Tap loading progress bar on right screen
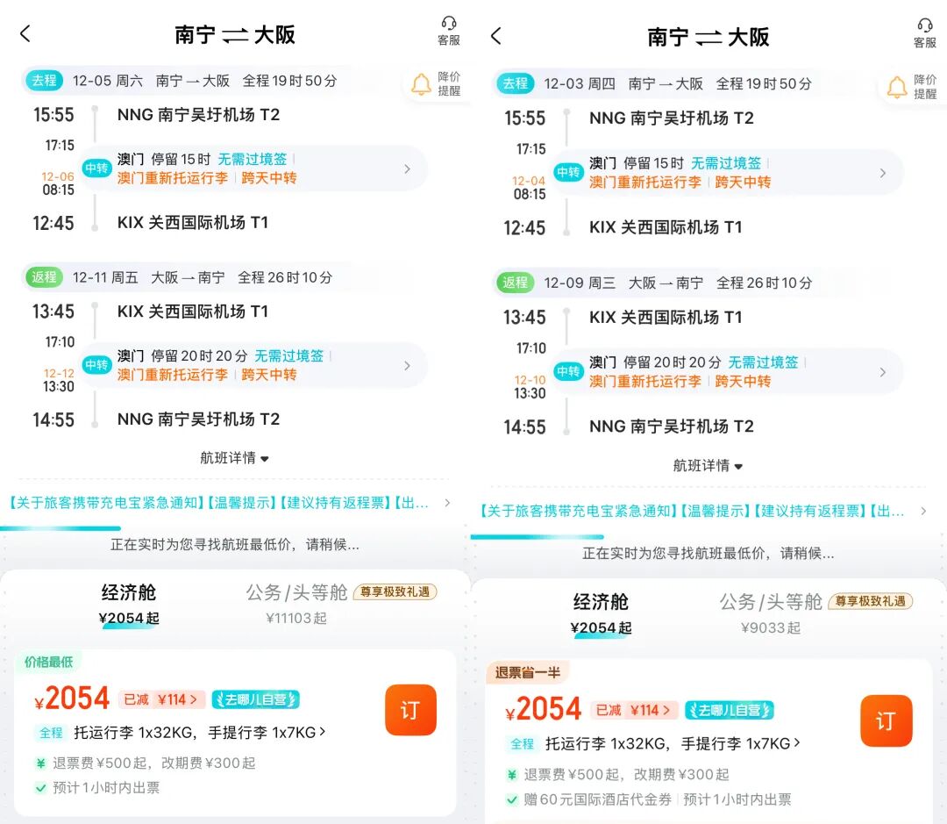 pos(537,537)
